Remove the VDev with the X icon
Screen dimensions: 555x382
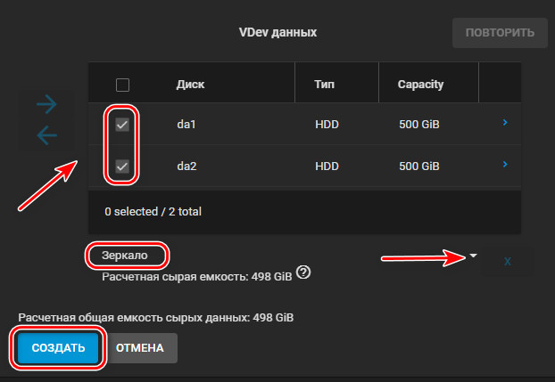(507, 262)
